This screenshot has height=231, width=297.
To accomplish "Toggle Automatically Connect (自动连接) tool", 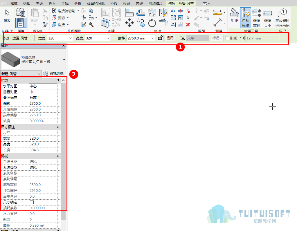I will coord(246,18).
